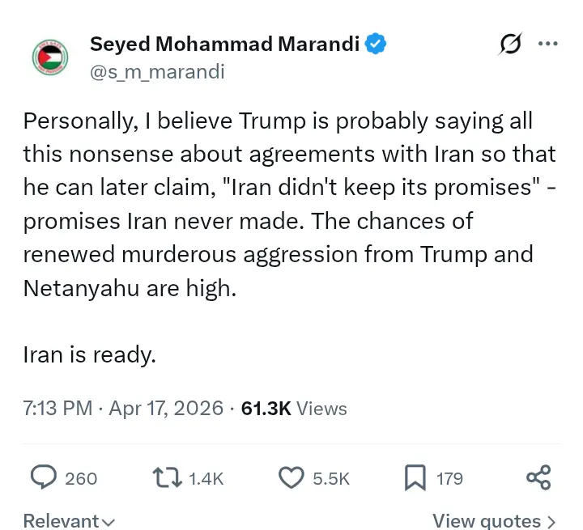This screenshot has height=530, width=583.
Task: Click the "Iran is ready." tweet text
Action: tap(89, 354)
